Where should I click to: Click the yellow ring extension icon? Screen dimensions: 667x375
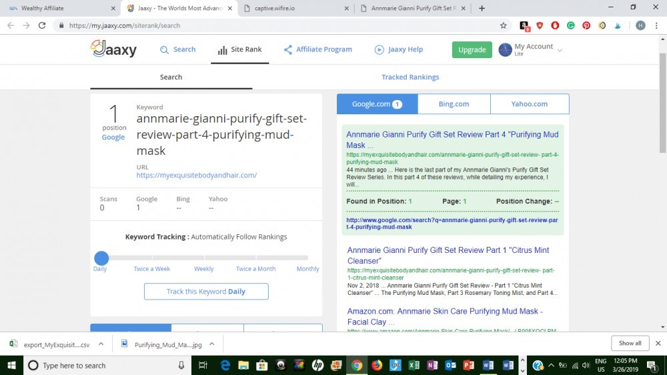click(x=602, y=25)
